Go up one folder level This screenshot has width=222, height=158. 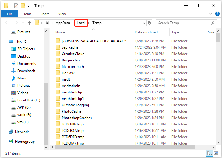point(30,23)
